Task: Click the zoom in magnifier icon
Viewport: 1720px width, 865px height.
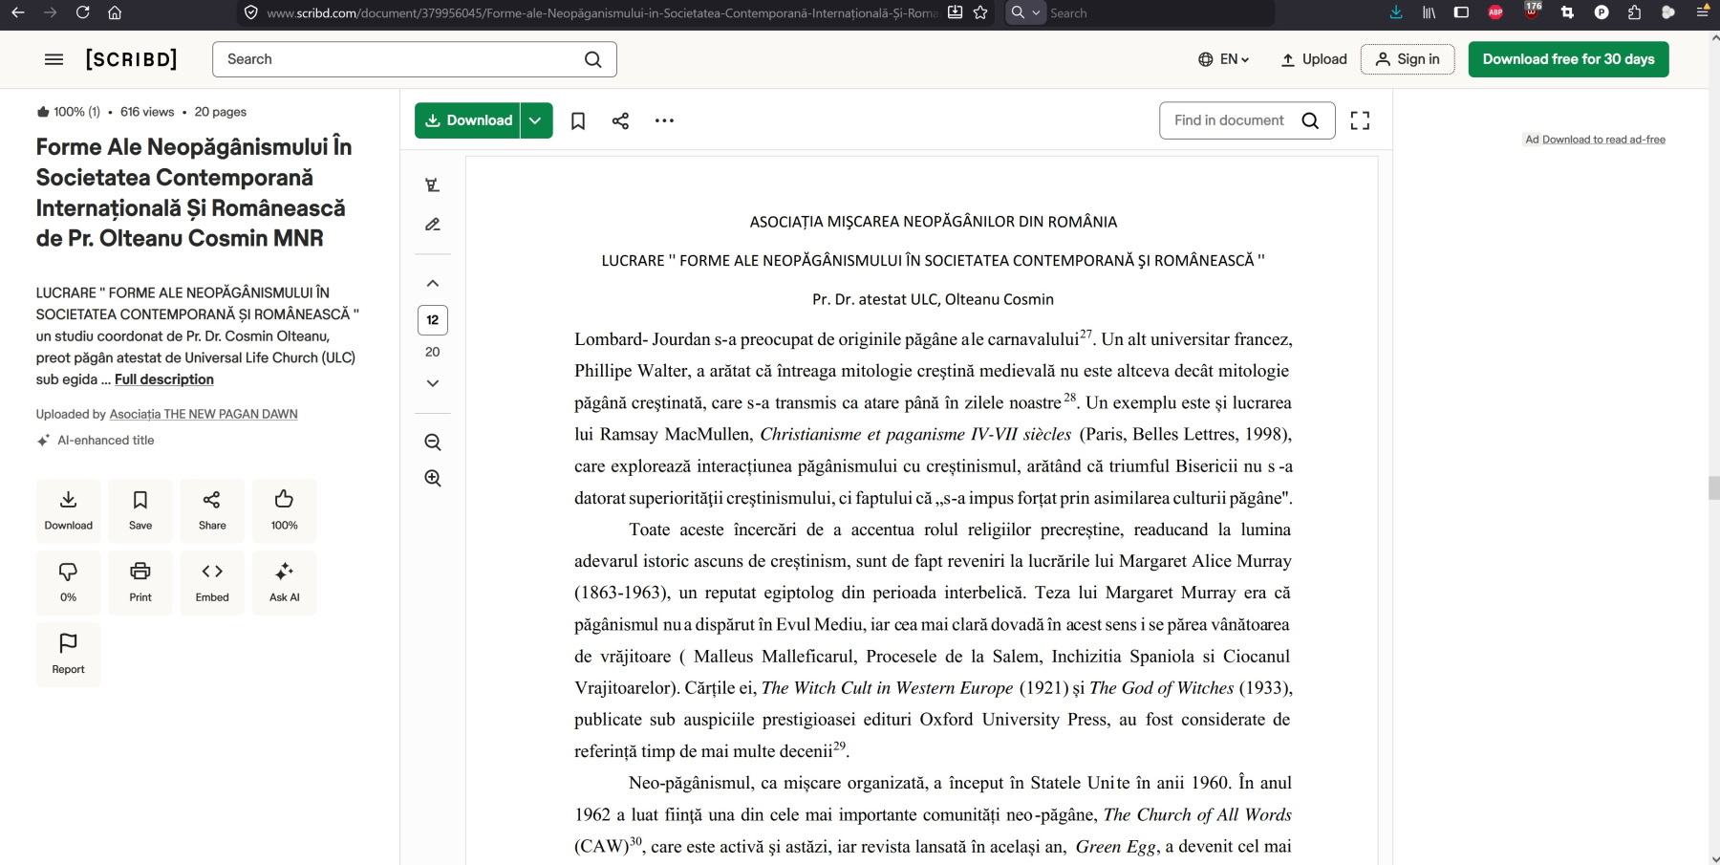Action: click(433, 478)
